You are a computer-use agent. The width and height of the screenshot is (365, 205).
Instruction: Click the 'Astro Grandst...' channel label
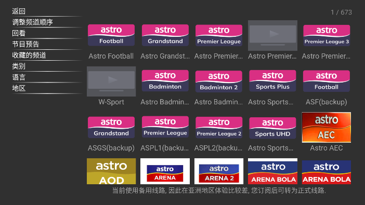tap(165, 56)
